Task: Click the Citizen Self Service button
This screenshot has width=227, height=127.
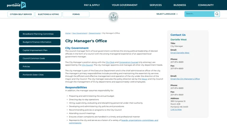Action: (21, 14)
